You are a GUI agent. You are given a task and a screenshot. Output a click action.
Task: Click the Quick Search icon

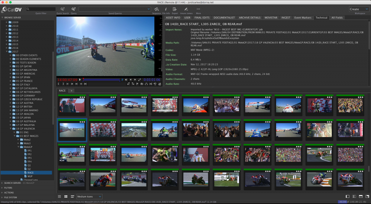63,9
